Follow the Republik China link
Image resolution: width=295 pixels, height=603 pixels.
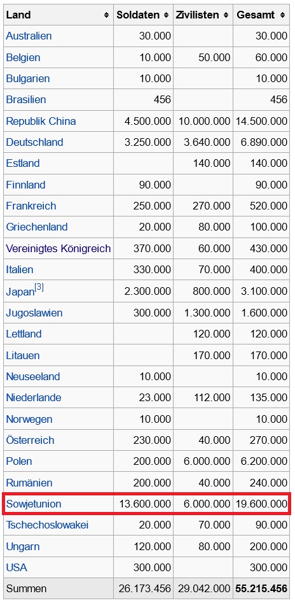coord(41,121)
